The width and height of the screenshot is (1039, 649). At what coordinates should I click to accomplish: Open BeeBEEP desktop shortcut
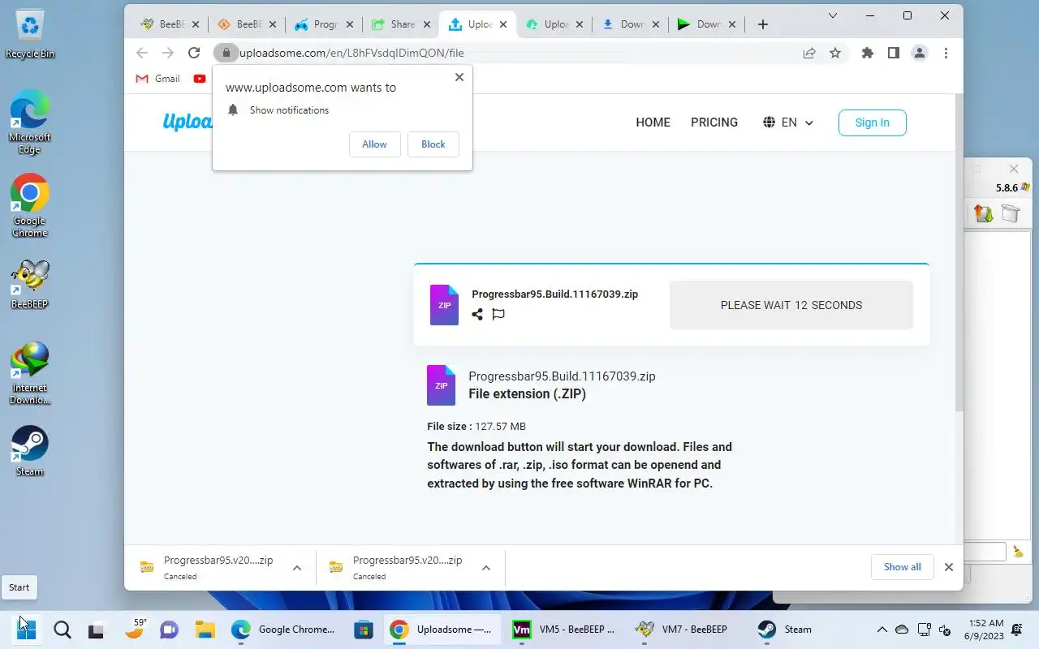point(30,284)
